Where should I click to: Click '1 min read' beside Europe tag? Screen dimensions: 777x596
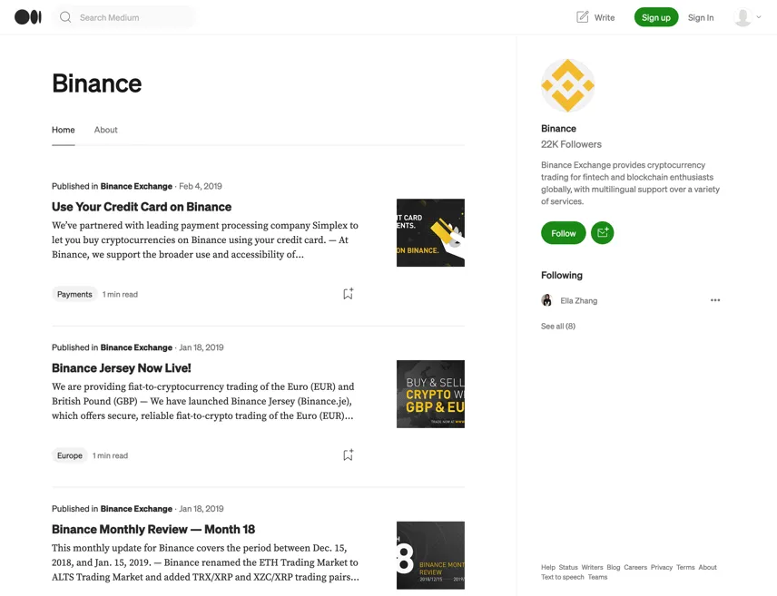[x=110, y=455]
